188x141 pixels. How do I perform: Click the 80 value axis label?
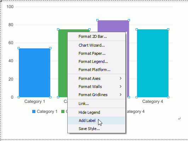[x=11, y=25]
